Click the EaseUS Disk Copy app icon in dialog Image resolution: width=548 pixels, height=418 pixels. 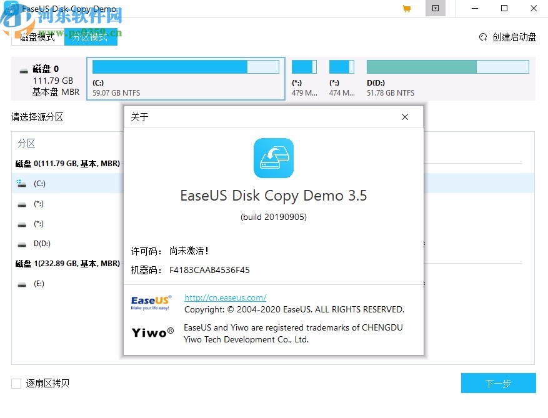274,158
